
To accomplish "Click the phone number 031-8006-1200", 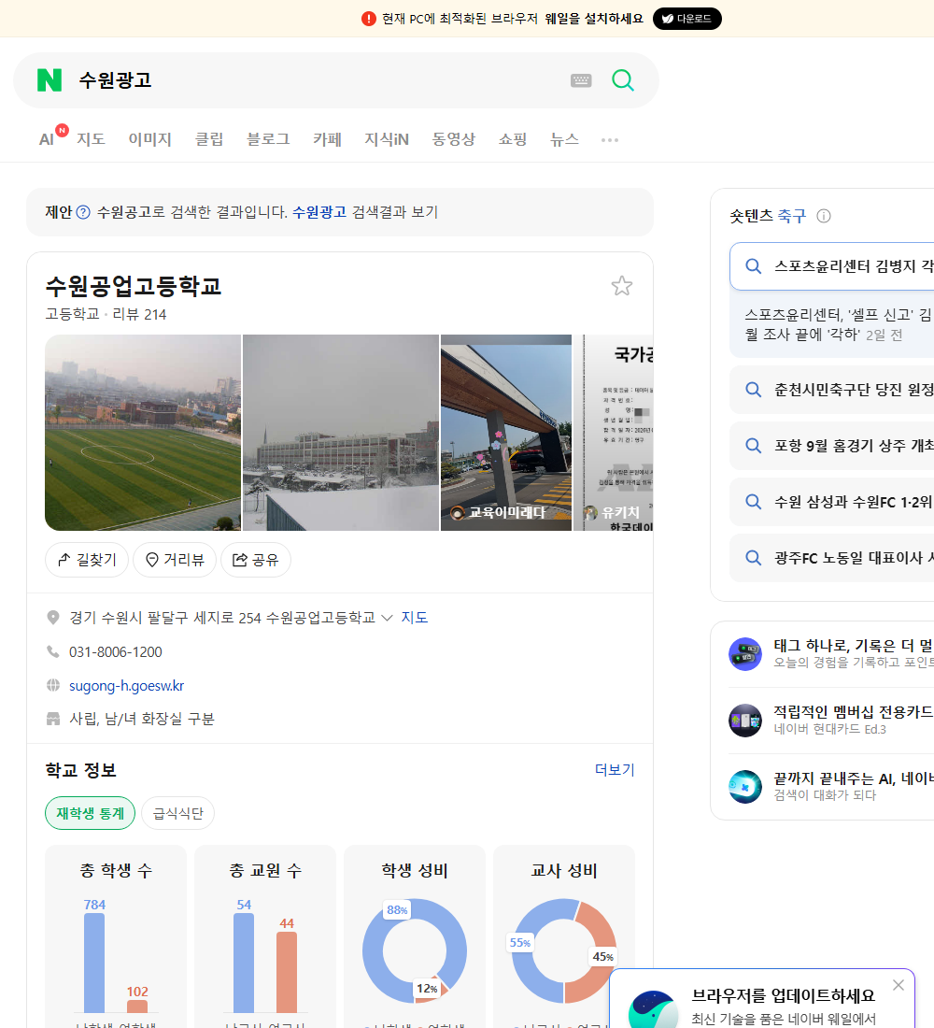I will click(x=116, y=651).
